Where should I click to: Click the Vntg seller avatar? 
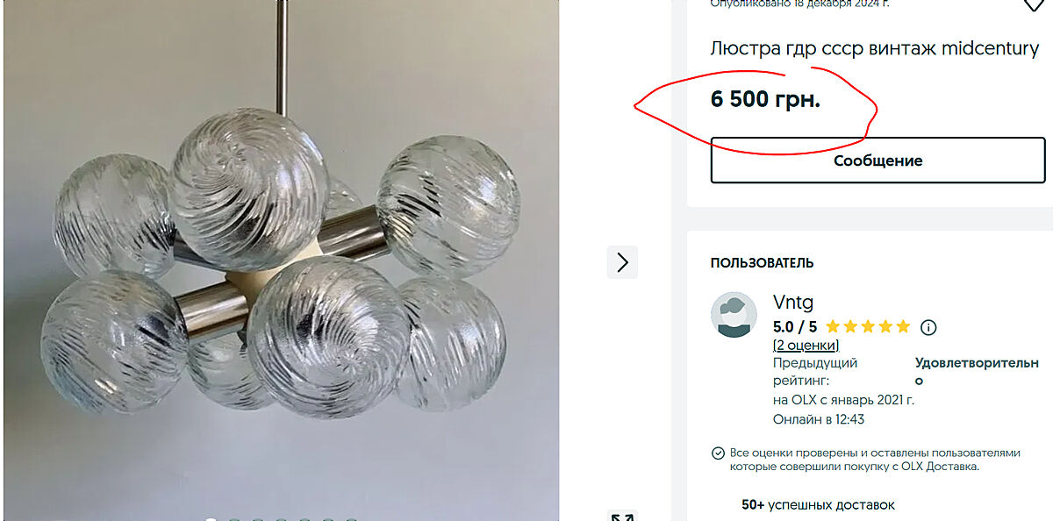734,315
